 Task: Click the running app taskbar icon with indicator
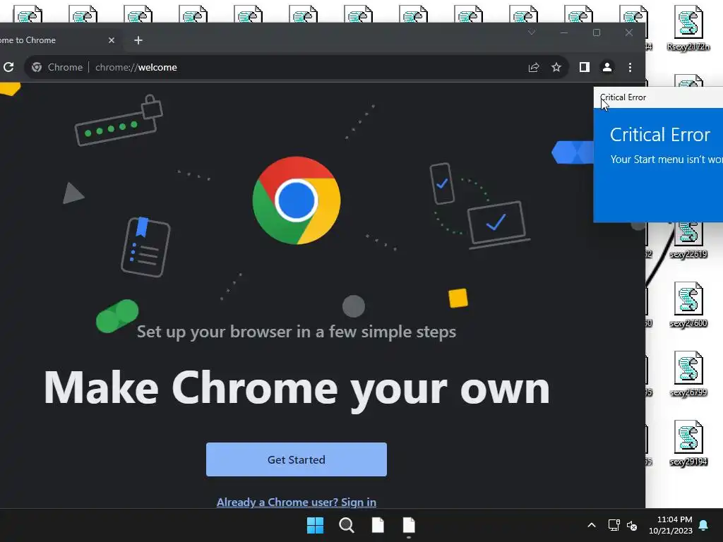tap(409, 525)
